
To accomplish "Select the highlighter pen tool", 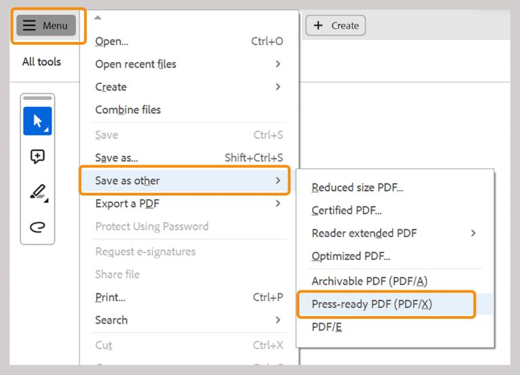I will pyautogui.click(x=37, y=192).
